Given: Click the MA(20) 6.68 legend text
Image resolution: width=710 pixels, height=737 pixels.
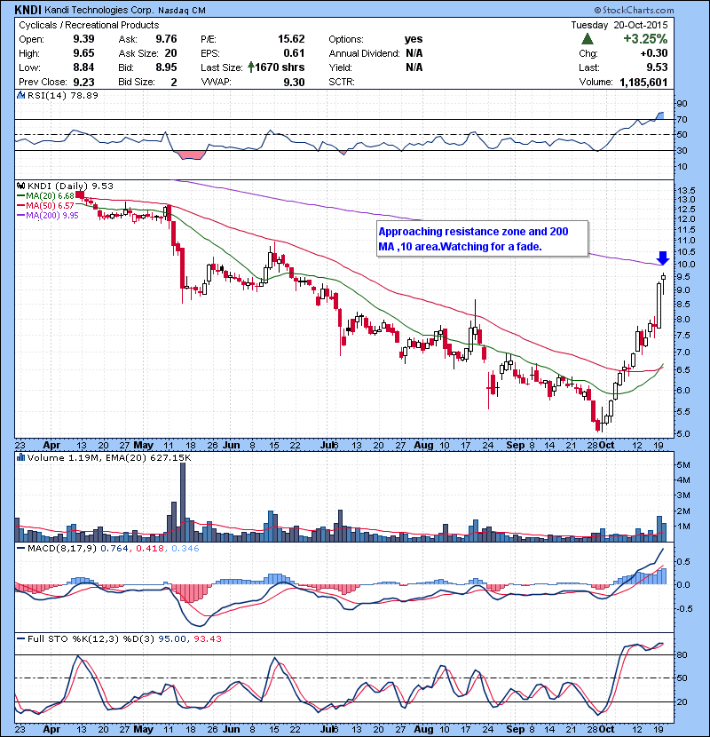Looking at the screenshot, I should 51,196.
